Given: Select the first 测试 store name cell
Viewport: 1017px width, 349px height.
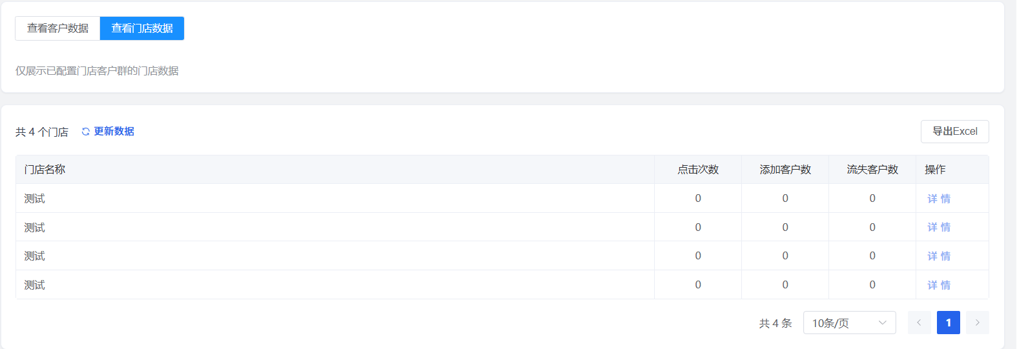Looking at the screenshot, I should point(335,199).
